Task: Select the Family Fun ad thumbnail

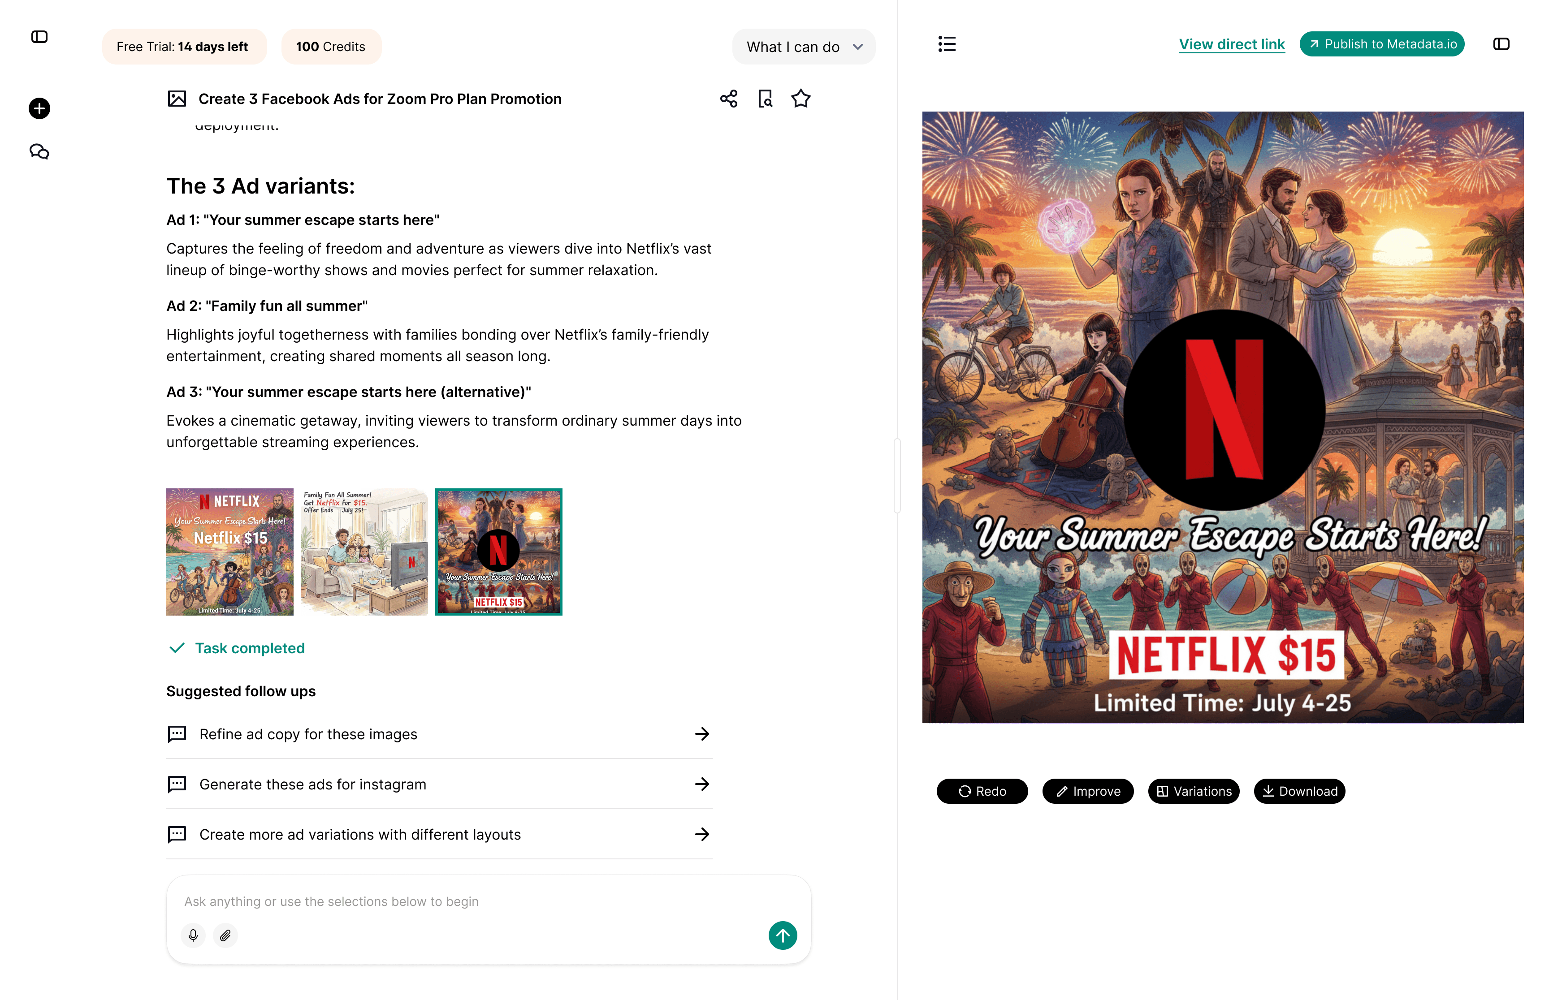Action: pyautogui.click(x=363, y=551)
